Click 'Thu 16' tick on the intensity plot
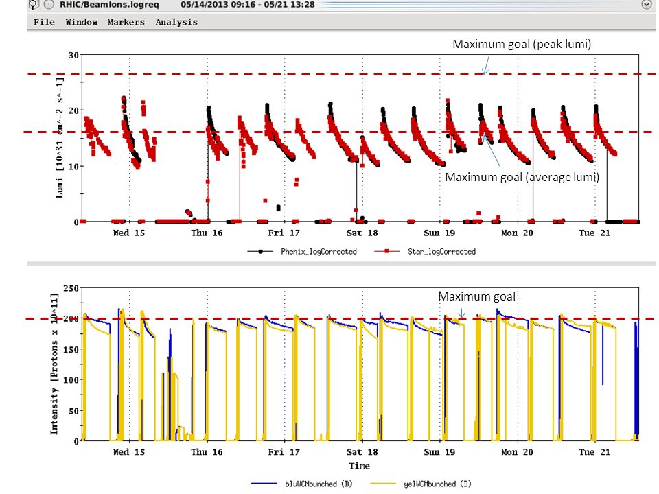 click(x=207, y=452)
